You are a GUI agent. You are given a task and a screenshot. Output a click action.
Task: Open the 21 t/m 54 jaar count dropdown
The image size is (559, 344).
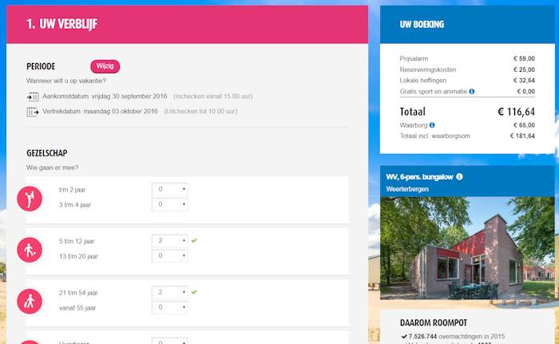[169, 292]
